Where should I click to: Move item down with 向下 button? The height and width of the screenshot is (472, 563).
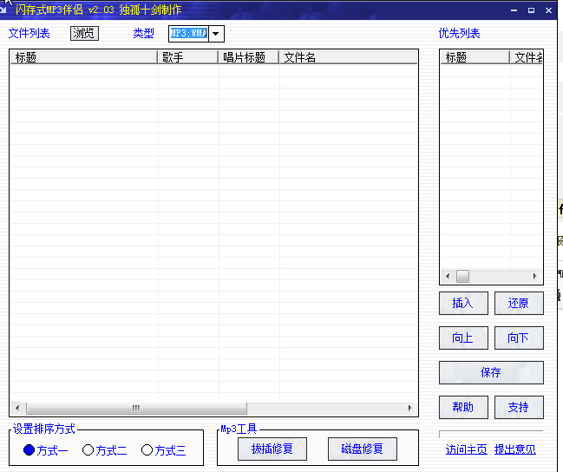tap(519, 338)
